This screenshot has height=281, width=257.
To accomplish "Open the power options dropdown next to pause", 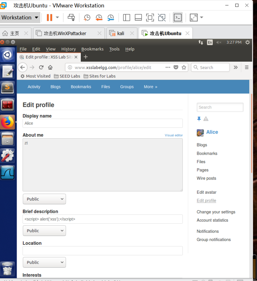I will 57,18.
